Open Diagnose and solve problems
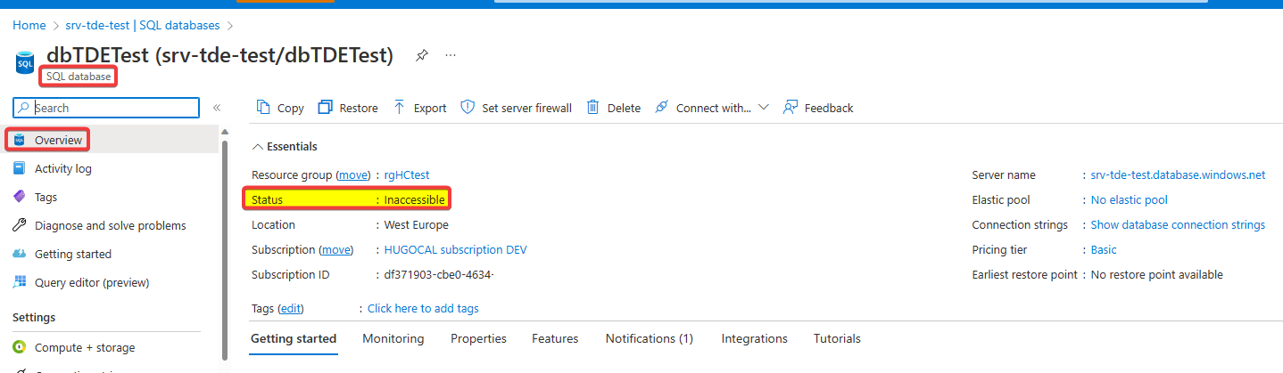This screenshot has height=373, width=1283. click(111, 225)
